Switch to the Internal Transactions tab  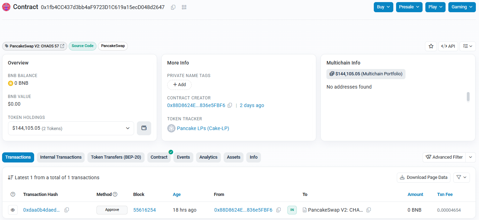coord(61,157)
